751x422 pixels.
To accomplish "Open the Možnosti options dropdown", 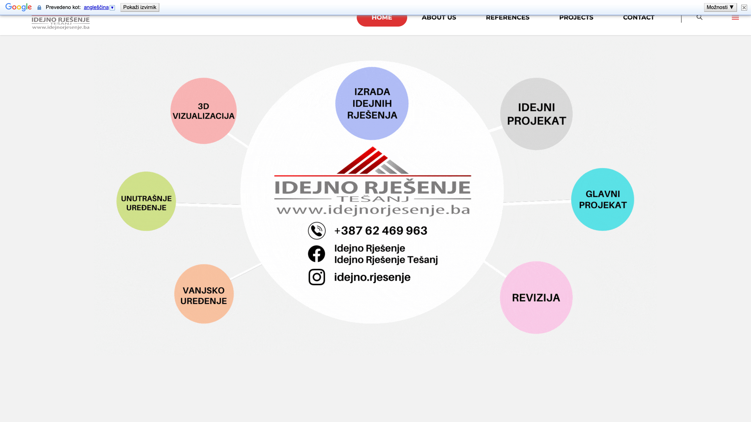I will pyautogui.click(x=720, y=7).
